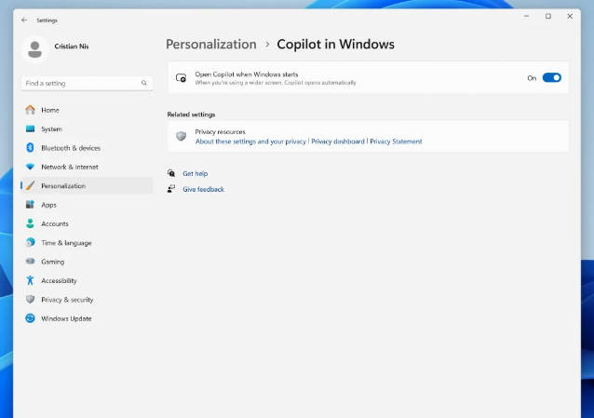The height and width of the screenshot is (418, 594).
Task: Open Gaming settings
Action: coord(88,262)
